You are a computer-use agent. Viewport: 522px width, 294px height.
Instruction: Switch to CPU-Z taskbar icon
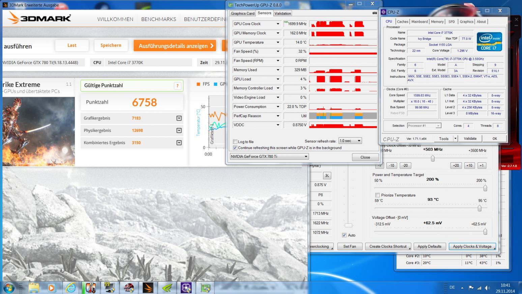pyautogui.click(x=186, y=288)
